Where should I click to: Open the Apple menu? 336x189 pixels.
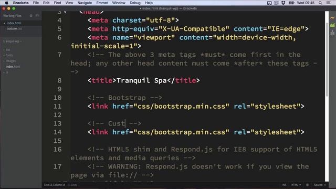click(6, 3)
